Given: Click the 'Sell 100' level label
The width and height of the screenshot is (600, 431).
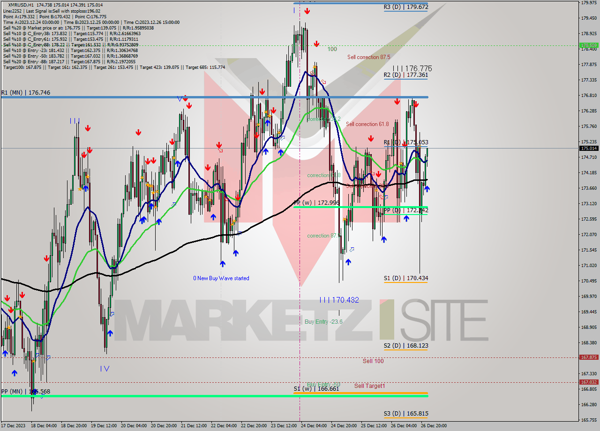Looking at the screenshot, I should pos(373,361).
